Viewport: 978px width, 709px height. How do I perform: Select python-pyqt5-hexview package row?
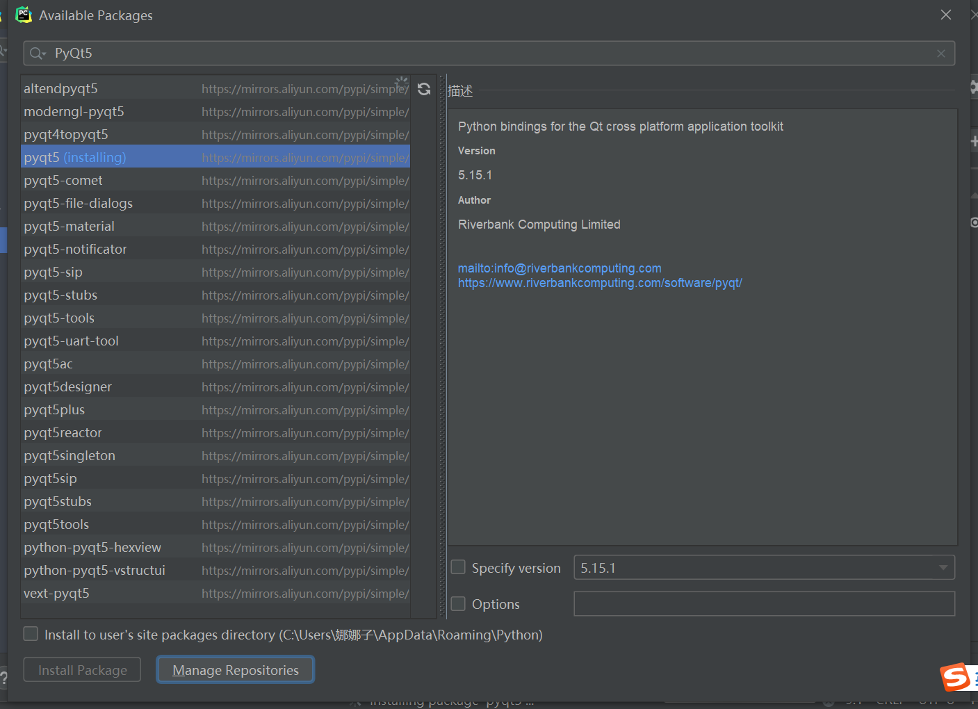point(215,547)
